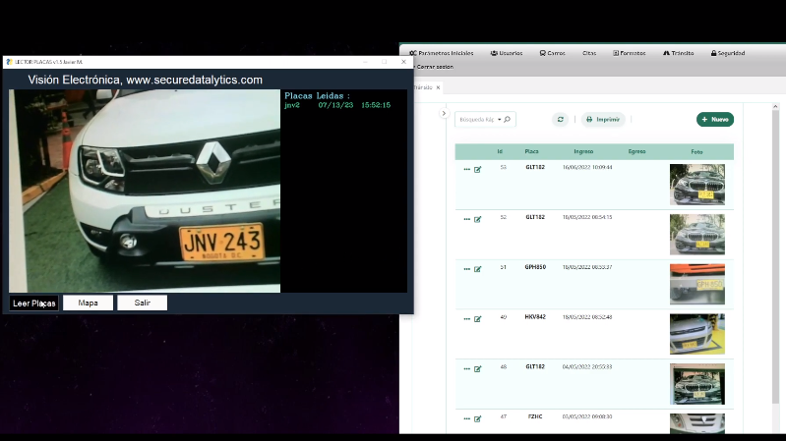
Task: Click the refresh icon button
Action: [x=561, y=120]
